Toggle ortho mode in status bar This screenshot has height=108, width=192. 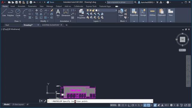coord(129,105)
